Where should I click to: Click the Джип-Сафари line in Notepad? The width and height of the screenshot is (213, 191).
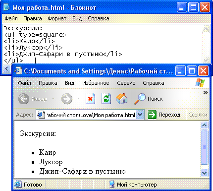pos(63,54)
